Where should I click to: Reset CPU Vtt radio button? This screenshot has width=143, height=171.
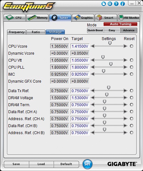(132, 60)
